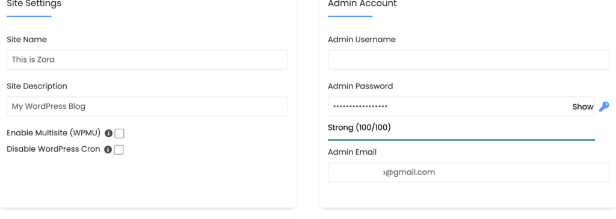Click the Admin Username label
The height and width of the screenshot is (219, 616).
pos(362,39)
